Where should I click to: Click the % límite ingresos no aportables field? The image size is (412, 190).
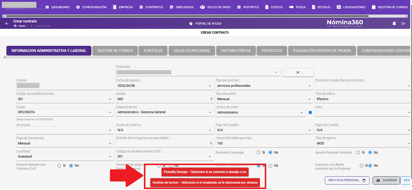coord(164,143)
